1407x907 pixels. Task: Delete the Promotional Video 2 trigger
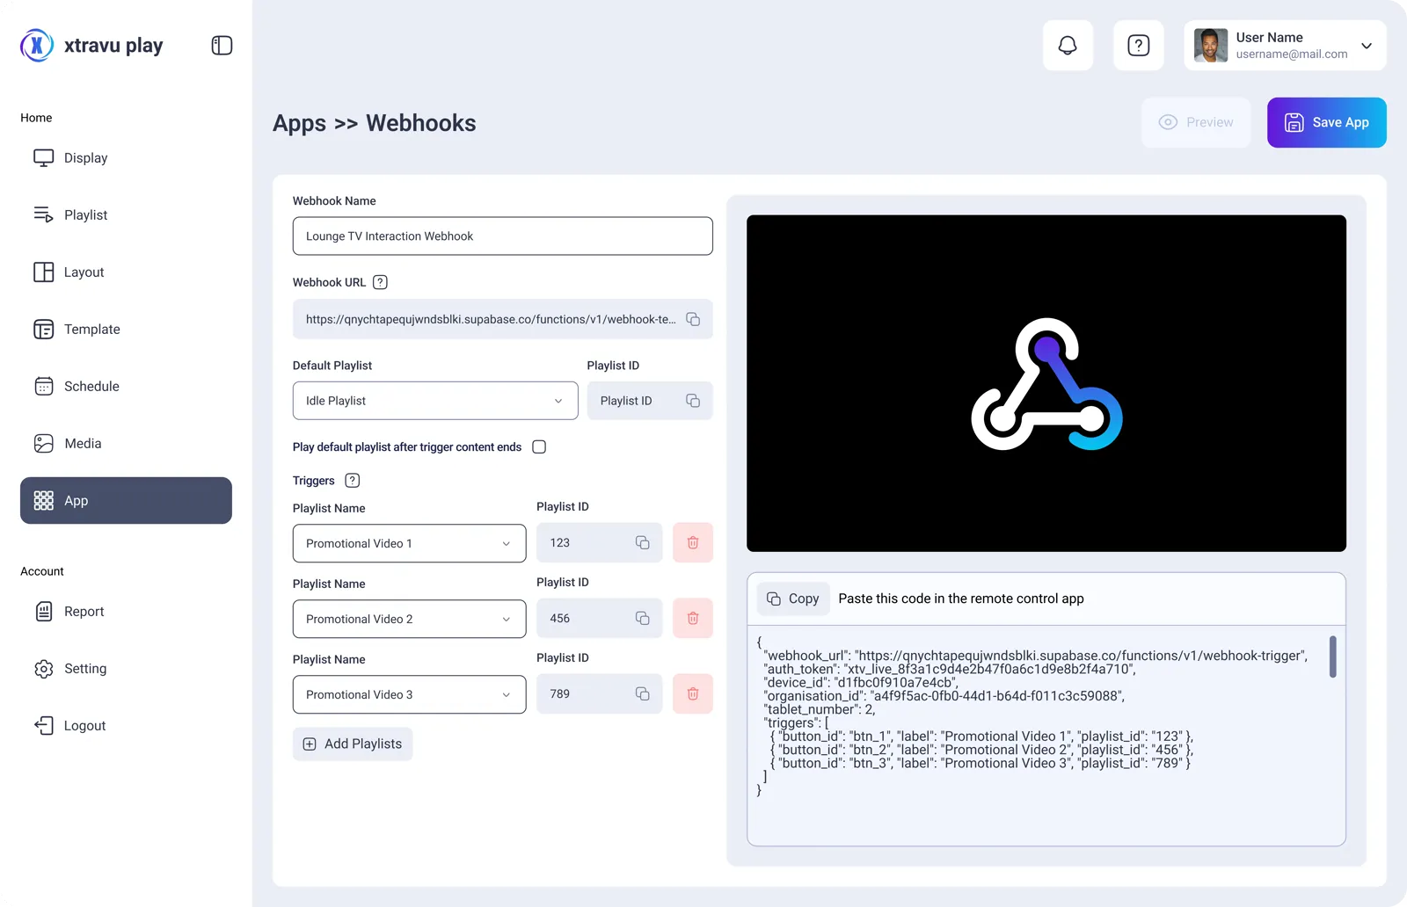coord(693,619)
